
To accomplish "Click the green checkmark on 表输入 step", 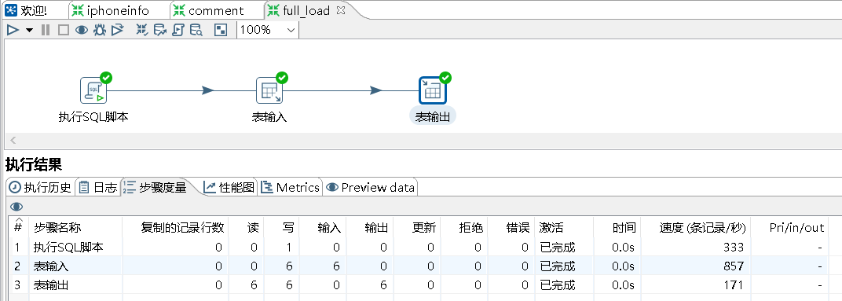I will coord(282,78).
